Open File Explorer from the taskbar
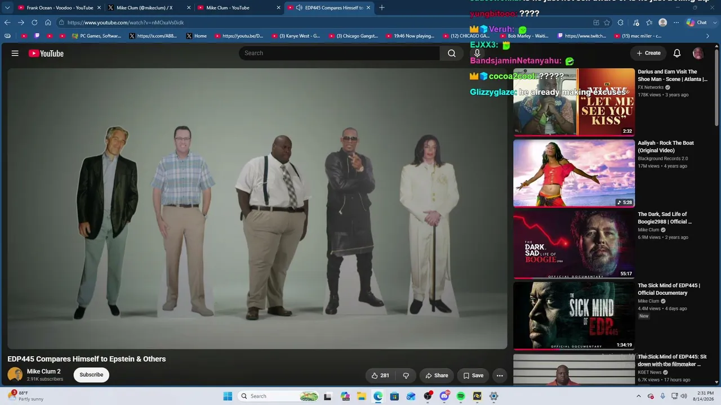The height and width of the screenshot is (405, 721). coord(362,396)
